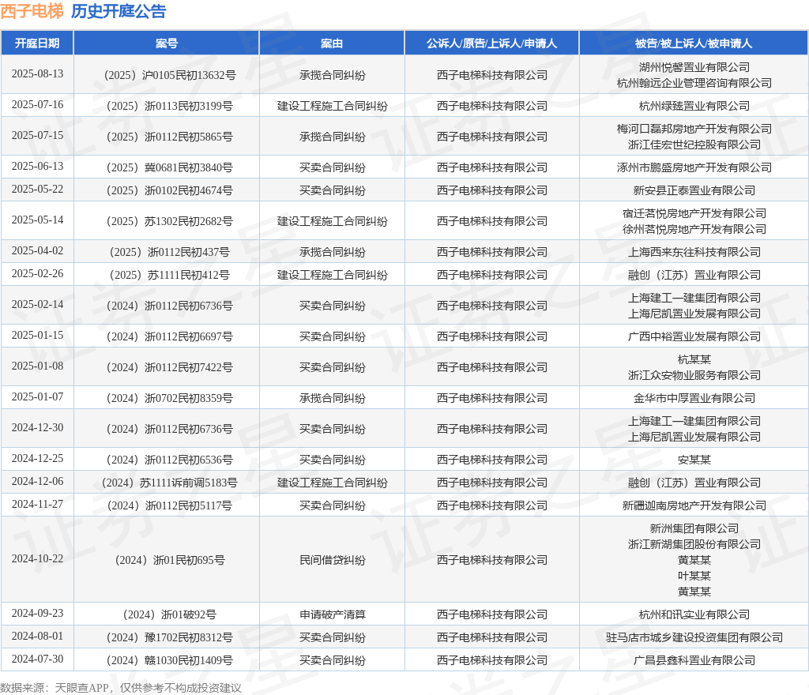This screenshot has width=809, height=695.
Task: Click defendant 新疆迦南房地产开发有限公司
Action: [694, 505]
